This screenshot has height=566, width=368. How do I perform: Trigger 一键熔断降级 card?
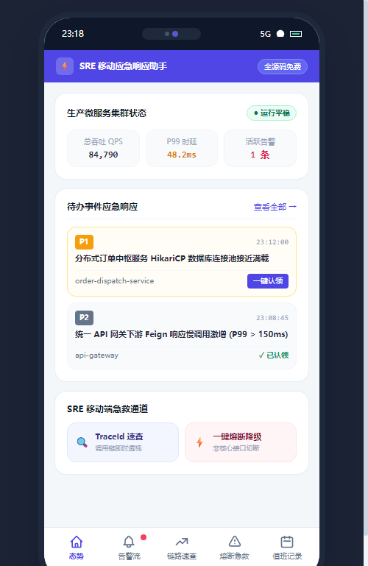[x=241, y=442]
